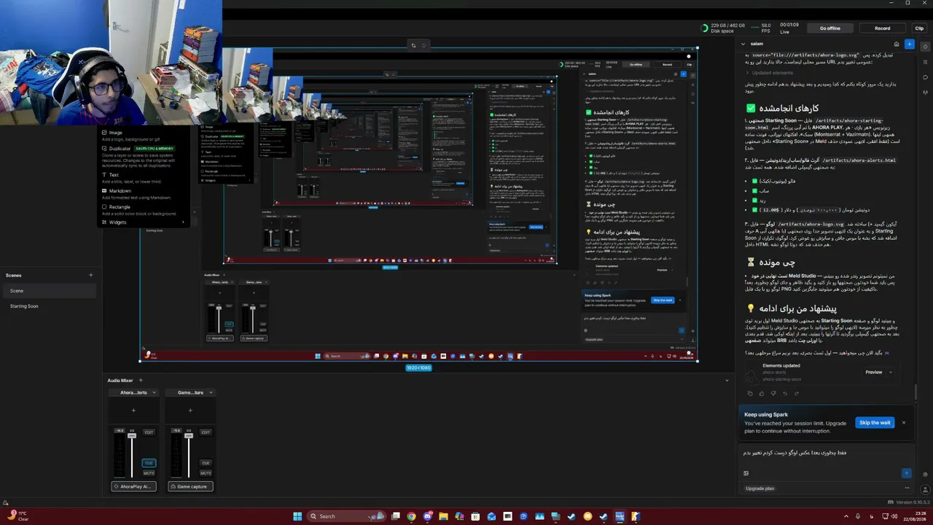The height and width of the screenshot is (525, 933).
Task: Dismiss the Keep using Spark banner
Action: click(x=903, y=423)
